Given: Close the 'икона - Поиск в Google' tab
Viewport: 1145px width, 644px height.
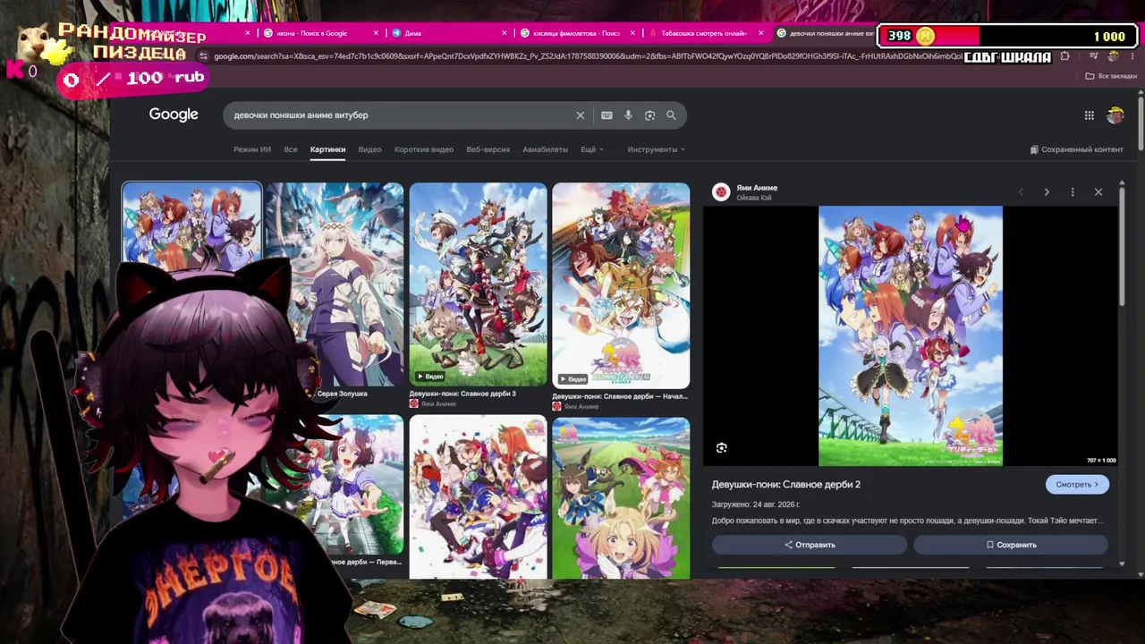Looking at the screenshot, I should [x=376, y=33].
